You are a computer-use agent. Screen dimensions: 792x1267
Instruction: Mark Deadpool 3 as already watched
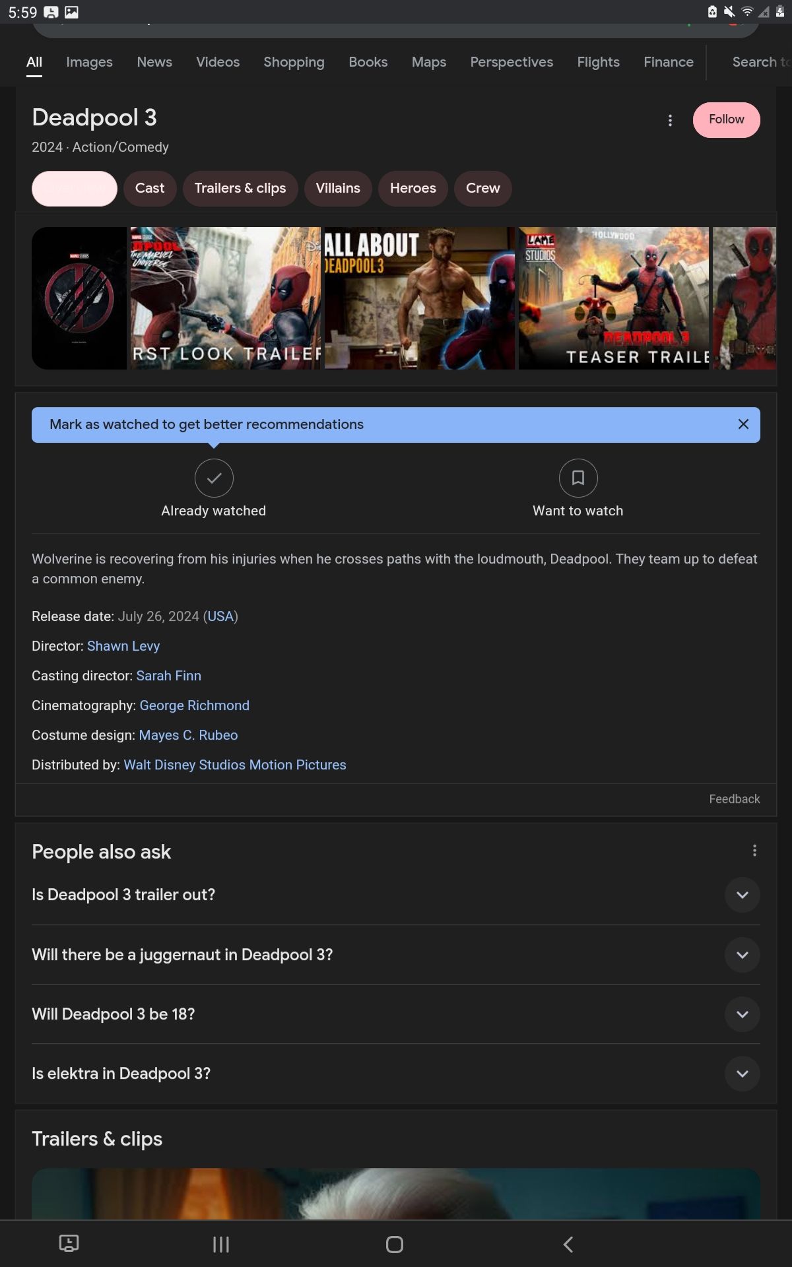tap(214, 478)
